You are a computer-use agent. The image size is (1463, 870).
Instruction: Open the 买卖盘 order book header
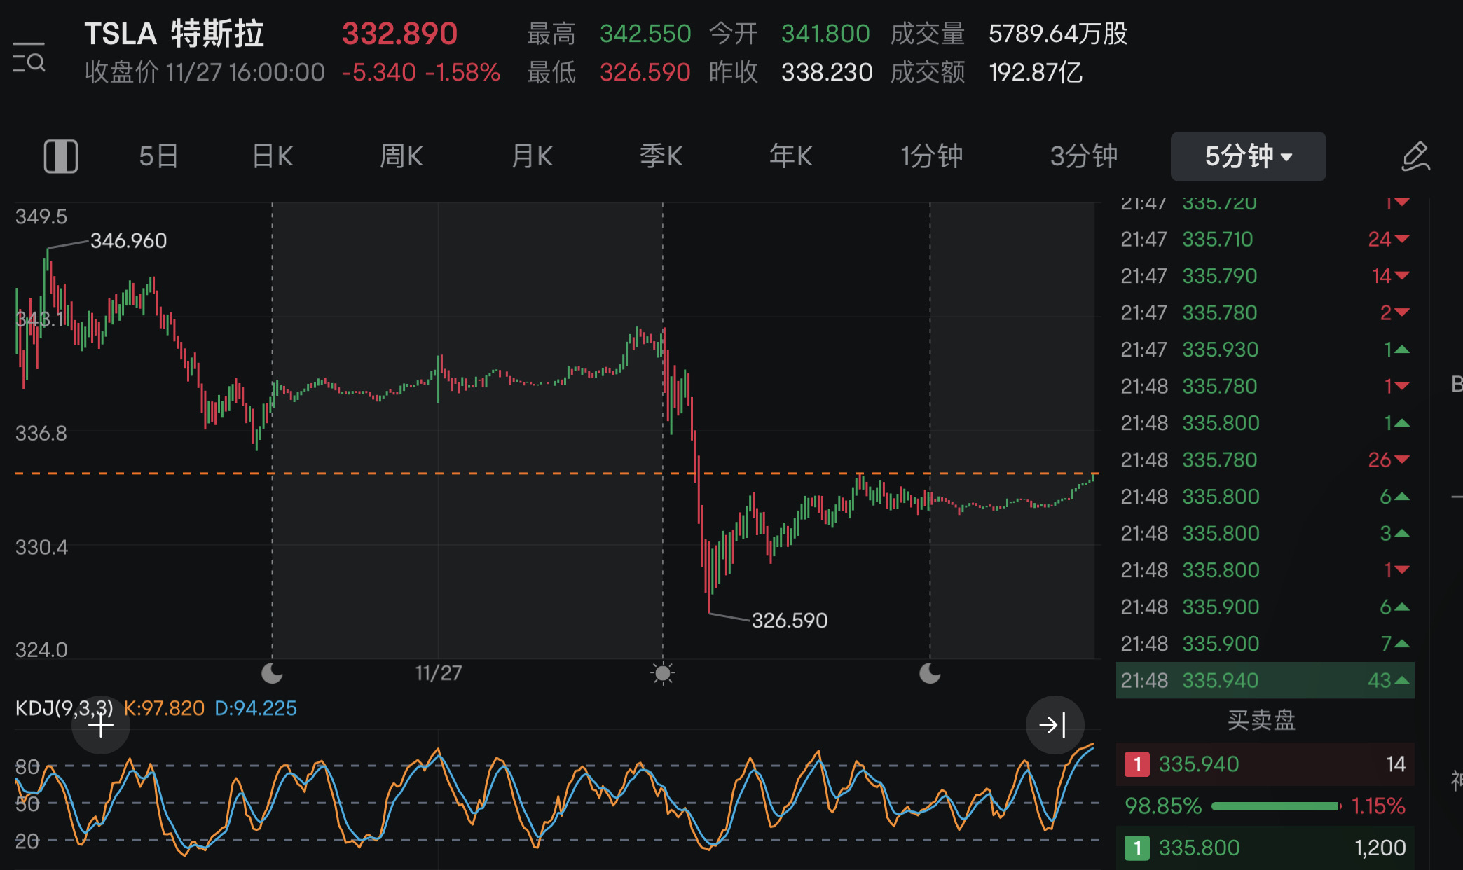(x=1261, y=720)
